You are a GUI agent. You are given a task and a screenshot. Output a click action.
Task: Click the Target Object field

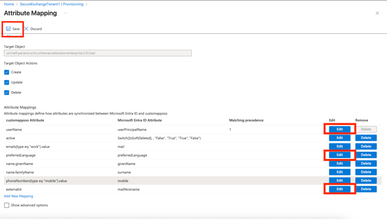click(98, 53)
